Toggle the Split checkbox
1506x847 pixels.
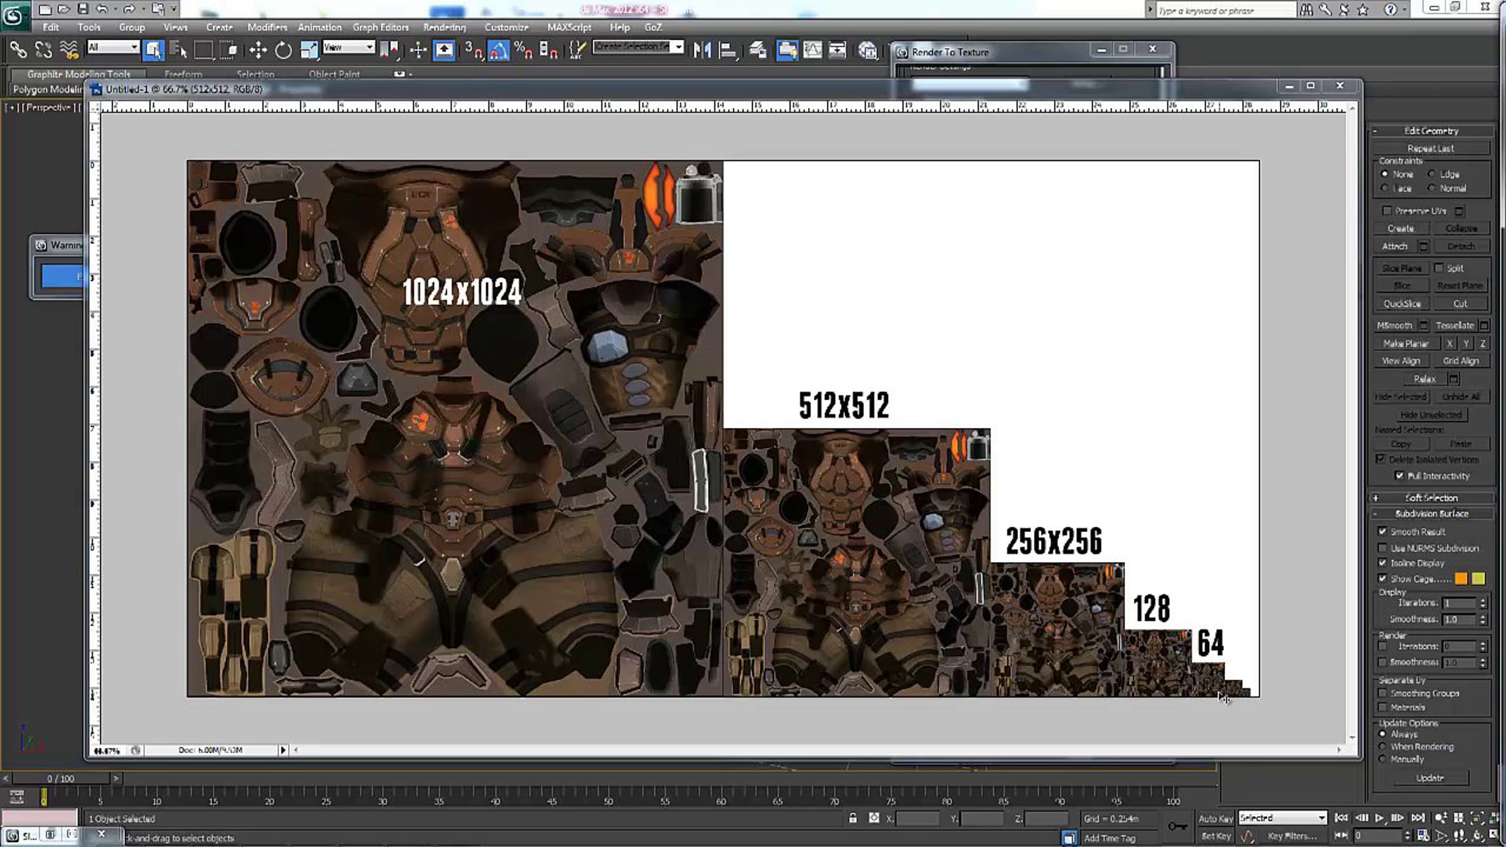tap(1439, 268)
